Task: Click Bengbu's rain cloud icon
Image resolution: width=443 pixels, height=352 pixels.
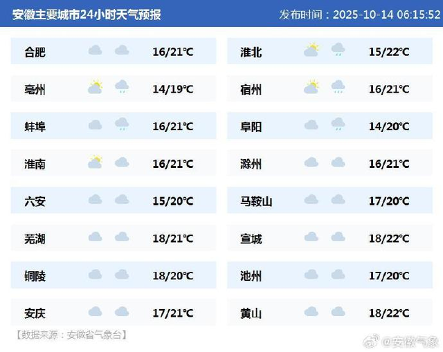Action: [x=122, y=125]
